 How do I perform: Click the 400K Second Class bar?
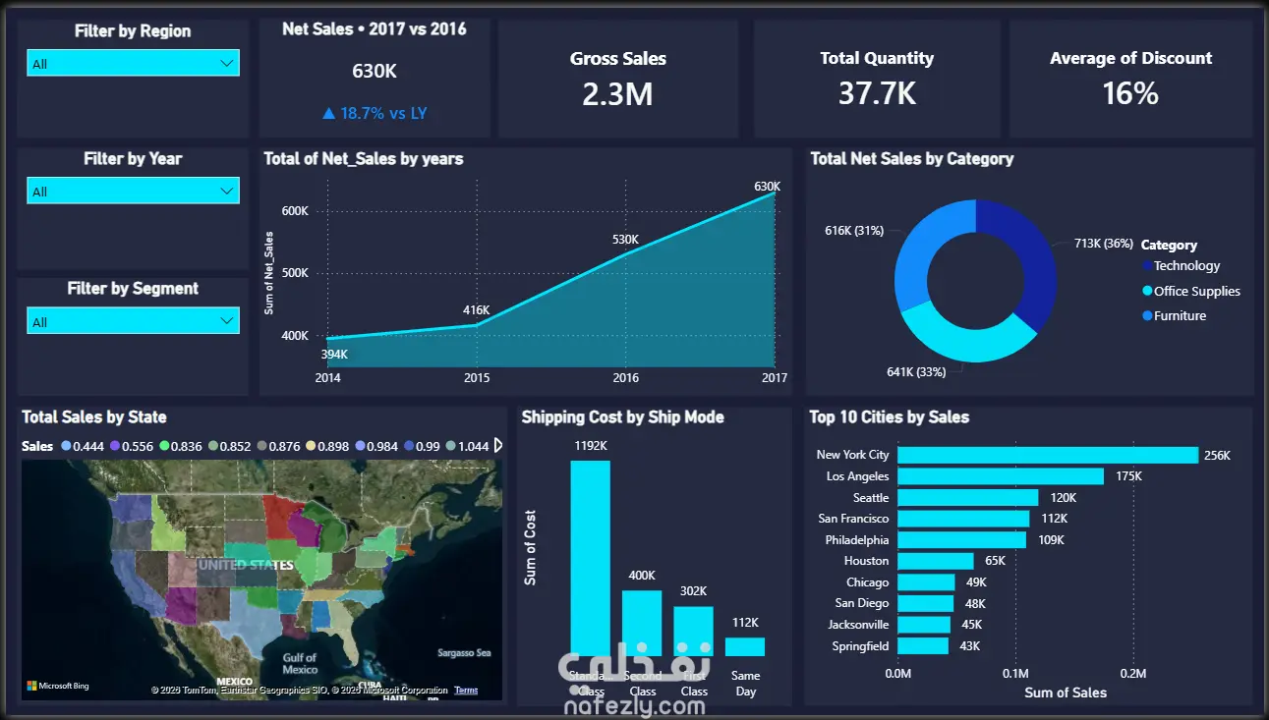click(x=642, y=623)
